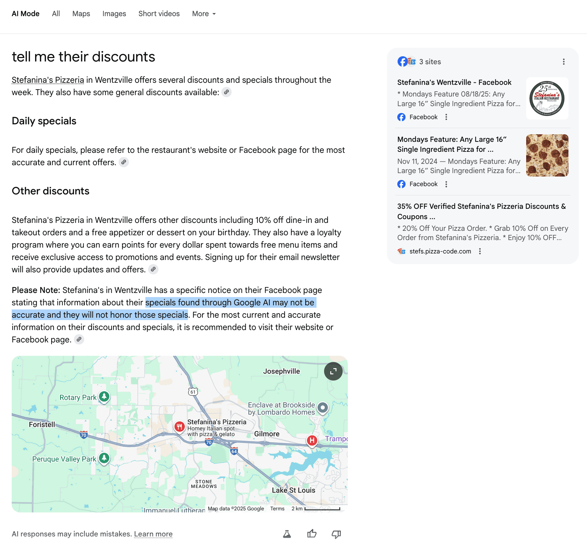587x555 pixels.
Task: Open source link icon after Please Note paragraph
Action: 79,339
